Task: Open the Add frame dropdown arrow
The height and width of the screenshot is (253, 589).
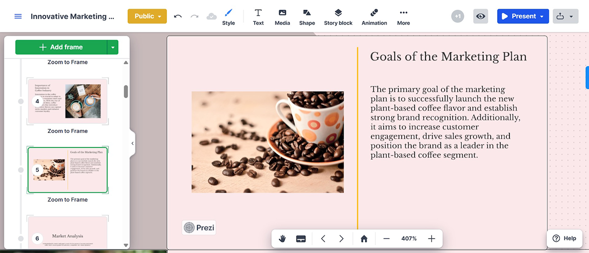Action: (x=113, y=47)
